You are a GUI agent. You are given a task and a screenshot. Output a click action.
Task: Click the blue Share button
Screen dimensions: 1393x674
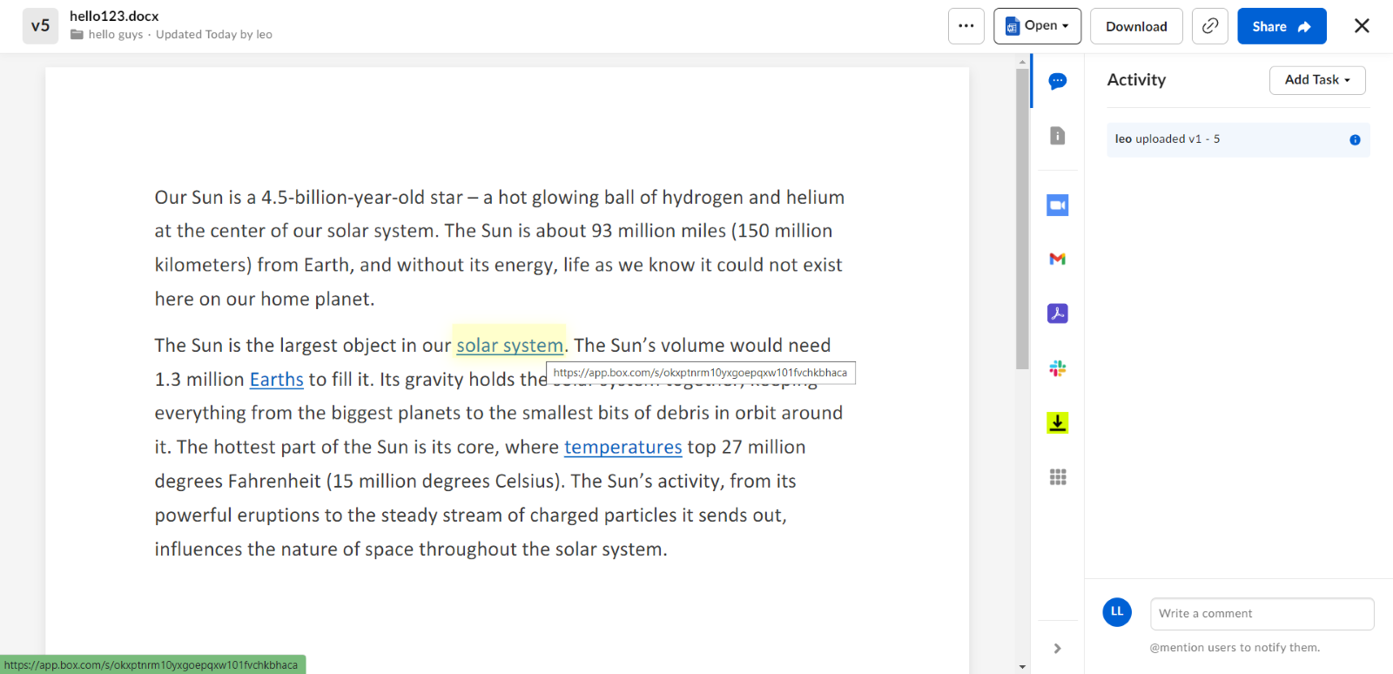pos(1281,26)
